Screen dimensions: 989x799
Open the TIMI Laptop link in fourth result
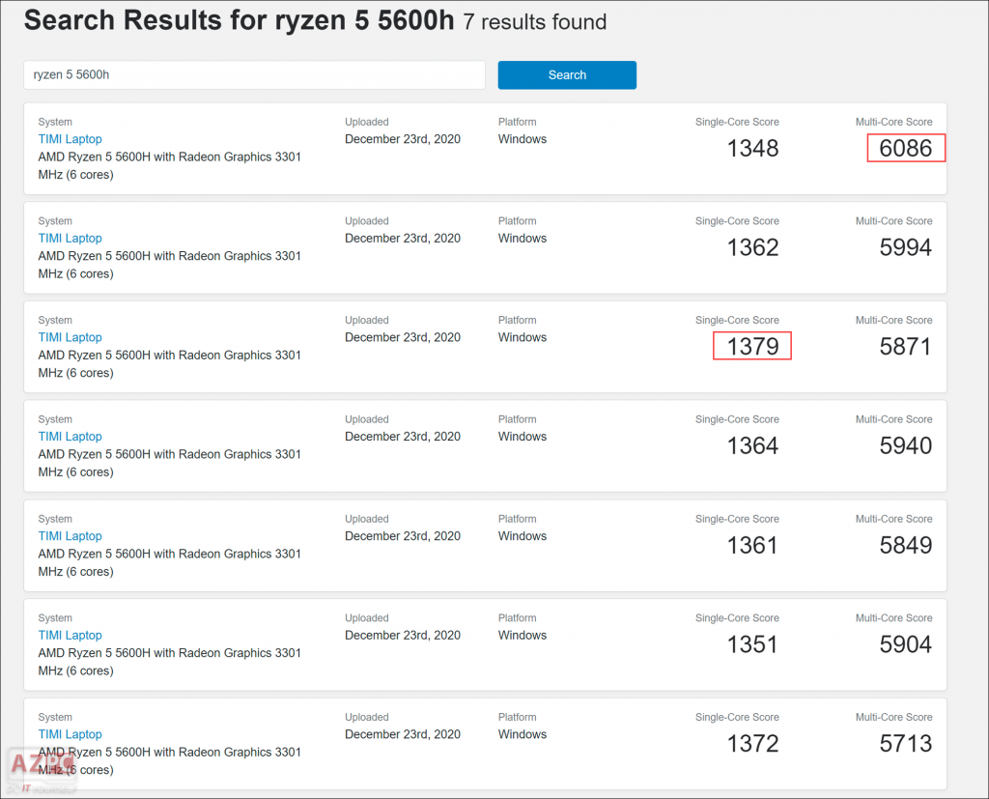(x=70, y=436)
